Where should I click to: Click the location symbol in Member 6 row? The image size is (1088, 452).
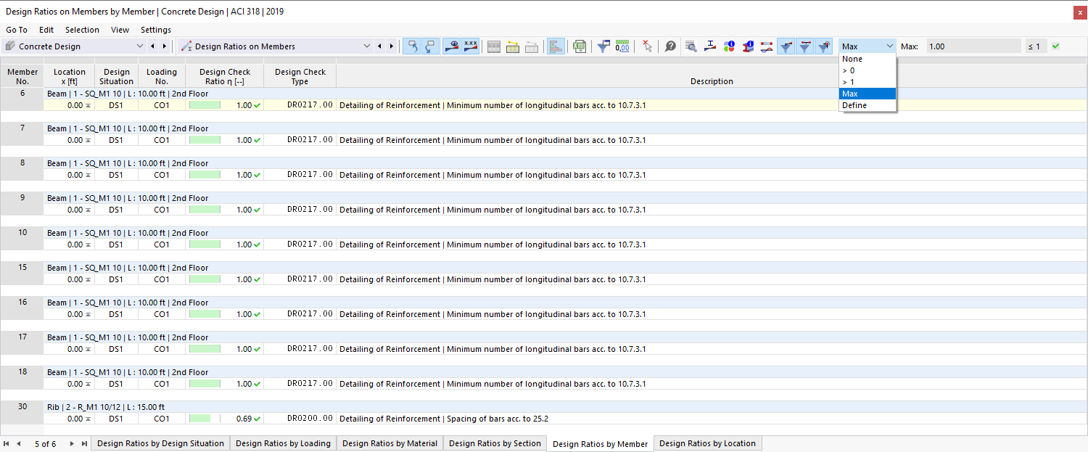pyautogui.click(x=88, y=106)
